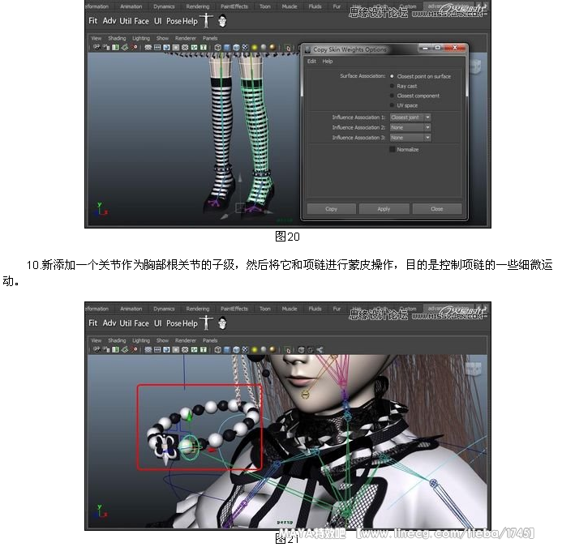Expand the Influence Association 2 dropdown
Image resolution: width=562 pixels, height=547 pixels.
[410, 127]
